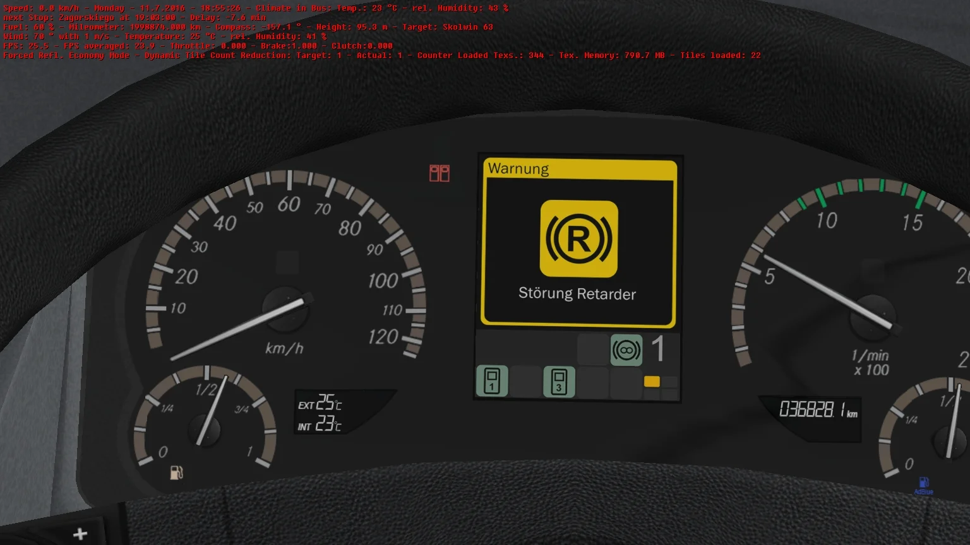The height and width of the screenshot is (545, 970).
Task: Click the INT temperature reading
Action: click(x=320, y=425)
